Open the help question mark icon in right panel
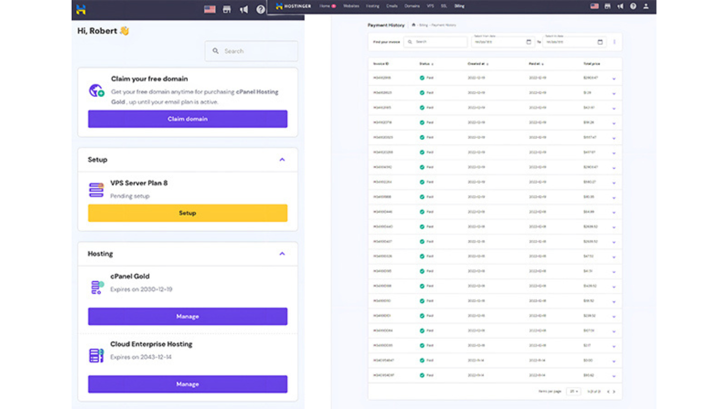 tap(633, 6)
